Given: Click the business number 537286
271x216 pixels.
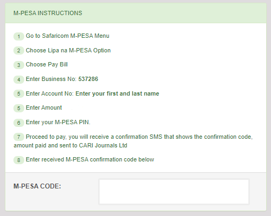Looking at the screenshot, I should (x=88, y=79).
